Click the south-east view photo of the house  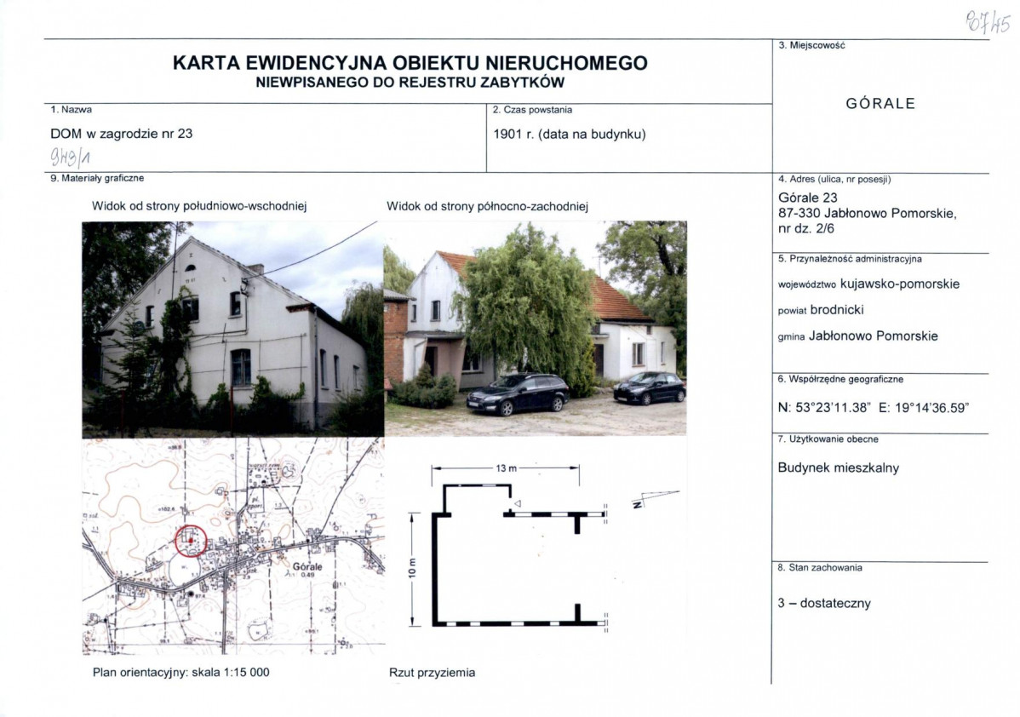pyautogui.click(x=233, y=330)
